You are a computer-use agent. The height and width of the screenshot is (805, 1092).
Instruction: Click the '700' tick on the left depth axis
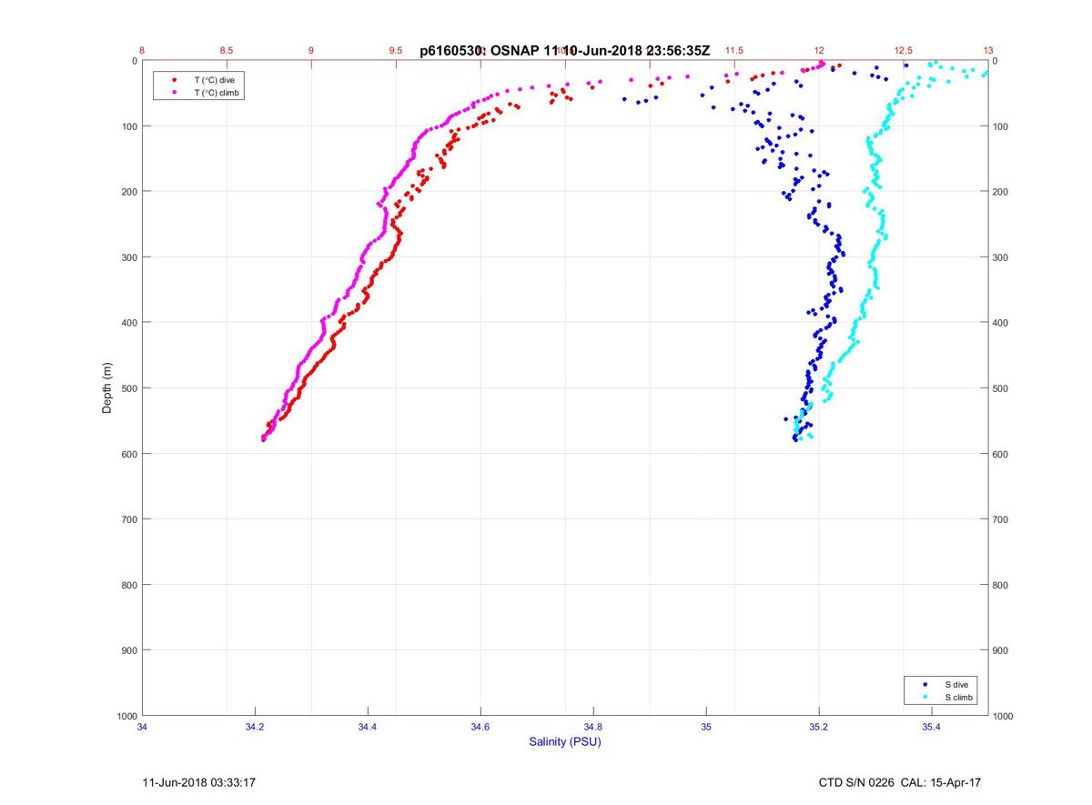[x=128, y=519]
